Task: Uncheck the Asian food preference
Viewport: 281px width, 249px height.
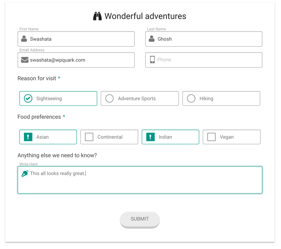Action: click(x=48, y=137)
